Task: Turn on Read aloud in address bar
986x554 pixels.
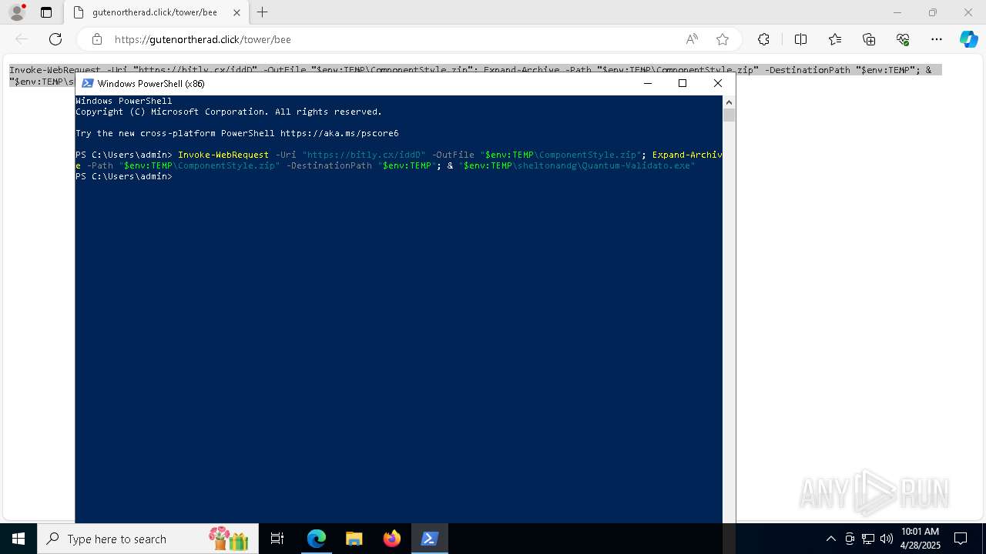Action: (x=692, y=39)
